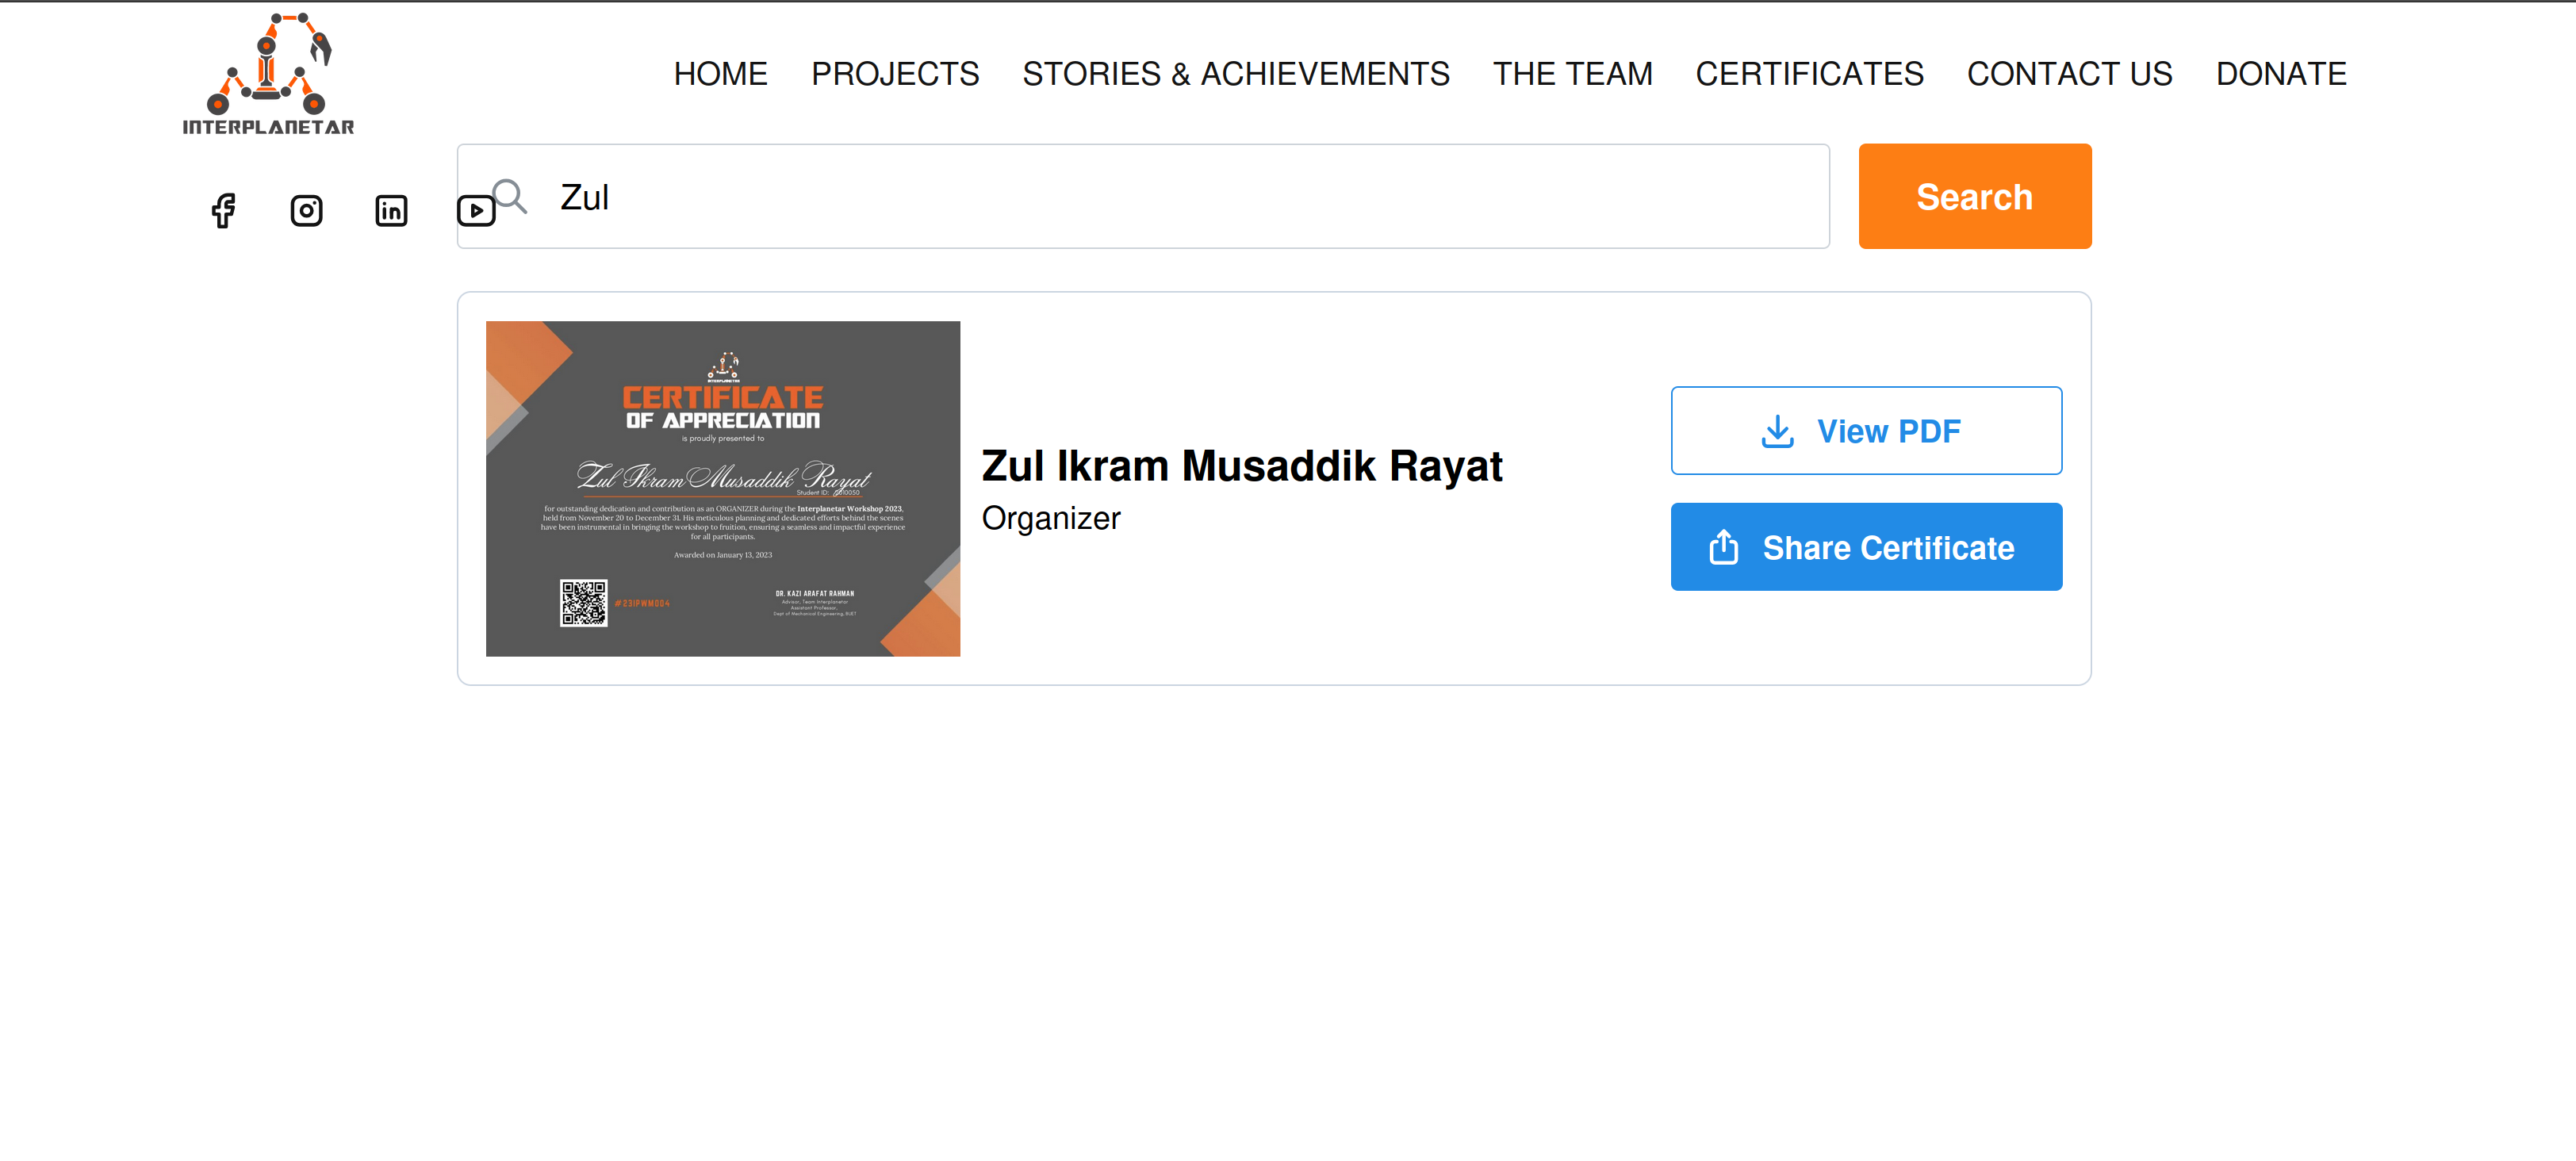
Task: Select the name Zul Ikram Musaddik Rayat
Action: click(x=1241, y=466)
